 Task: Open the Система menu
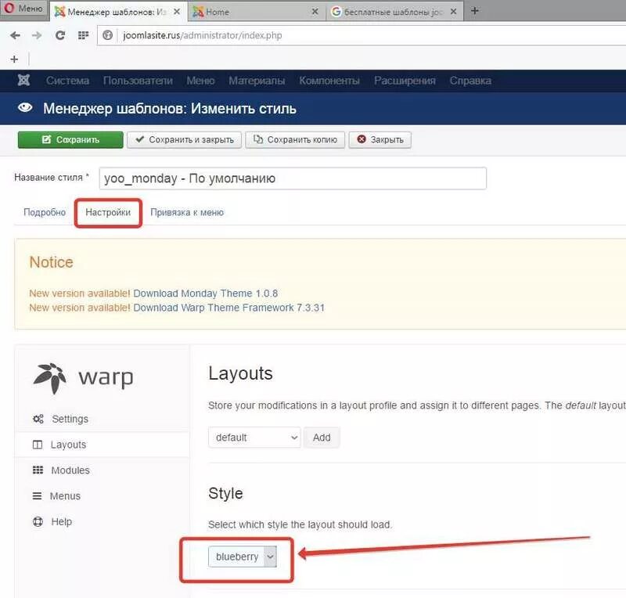point(67,81)
